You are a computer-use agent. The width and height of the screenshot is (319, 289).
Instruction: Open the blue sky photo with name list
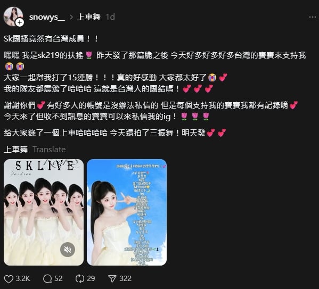[127, 212]
